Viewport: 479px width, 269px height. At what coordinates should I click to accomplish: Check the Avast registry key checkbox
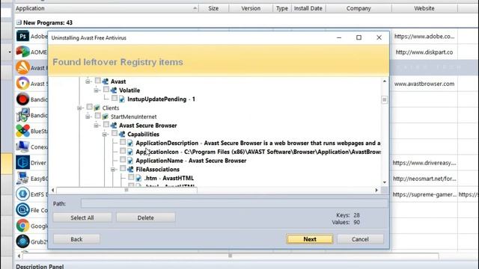pyautogui.click(x=98, y=81)
